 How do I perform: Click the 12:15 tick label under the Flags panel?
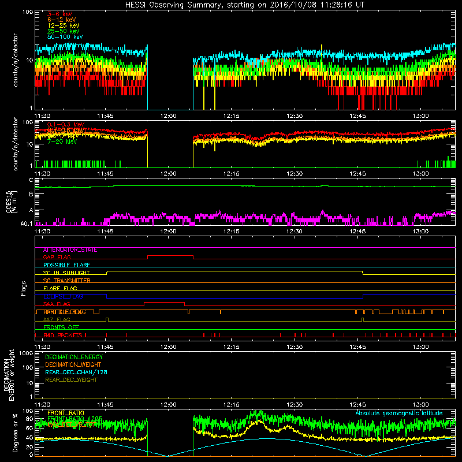coord(232,347)
